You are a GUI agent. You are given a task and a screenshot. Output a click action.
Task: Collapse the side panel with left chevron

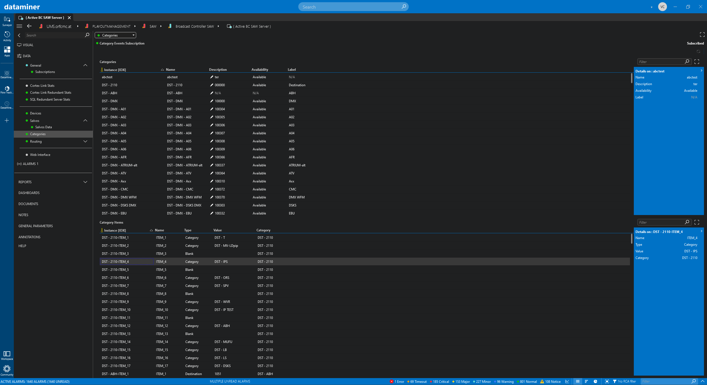(x=19, y=35)
